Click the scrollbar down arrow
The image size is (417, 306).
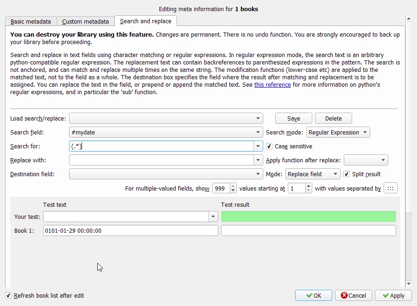tap(409, 284)
